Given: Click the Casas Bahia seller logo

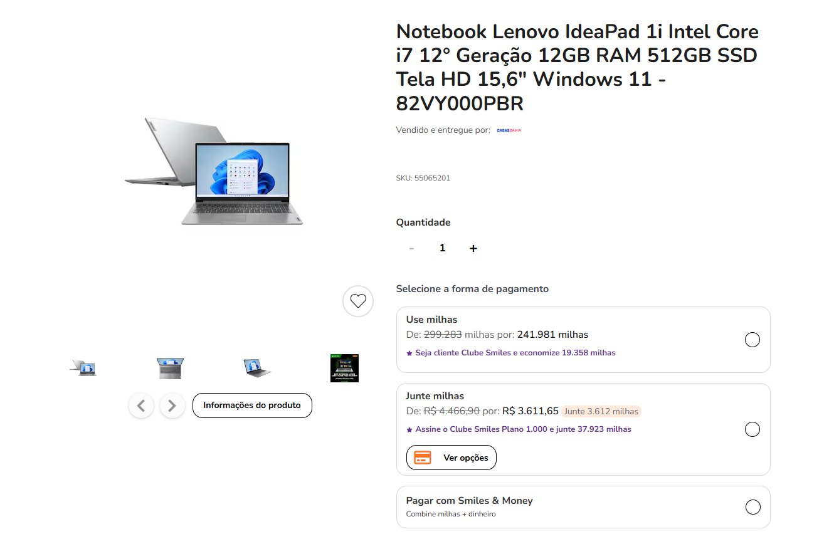Looking at the screenshot, I should coord(509,130).
